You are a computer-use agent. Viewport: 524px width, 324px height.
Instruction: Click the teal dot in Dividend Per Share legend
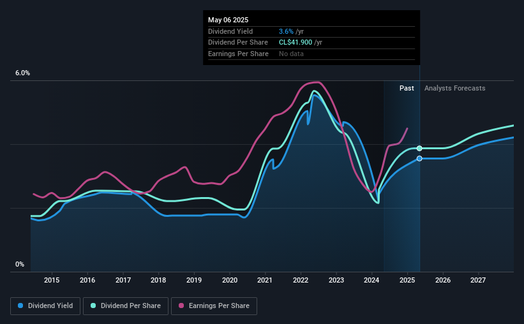93,306
